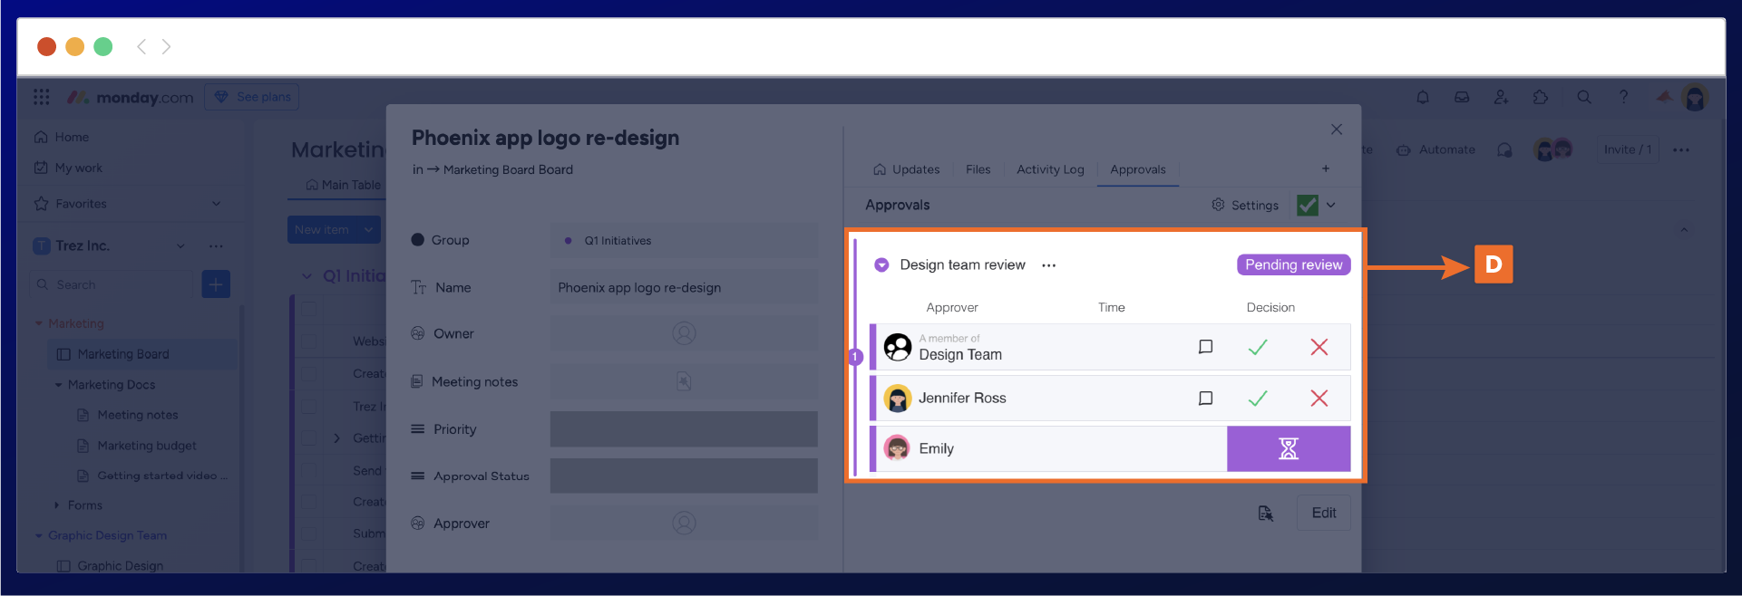Open Approvals Settings gear
Image resolution: width=1742 pixels, height=596 pixels.
pos(1245,206)
